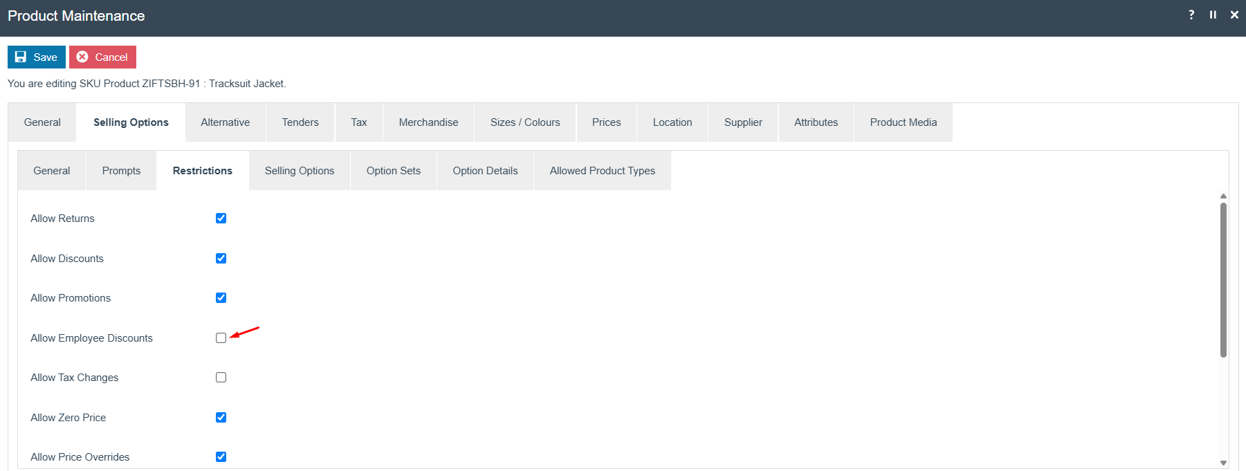Open Allowed Product Types sub-tab
Viewport: 1246px width, 471px height.
pos(603,171)
